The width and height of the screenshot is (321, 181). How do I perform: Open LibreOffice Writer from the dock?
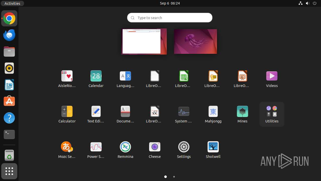(x=9, y=85)
